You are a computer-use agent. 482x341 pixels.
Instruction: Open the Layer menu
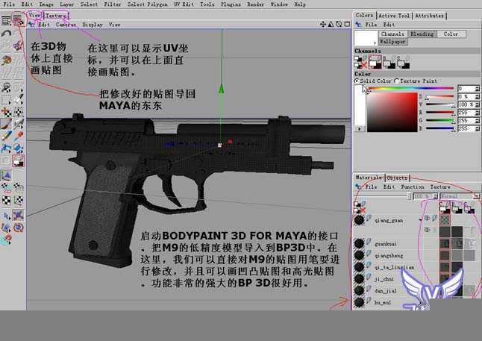pyautogui.click(x=66, y=4)
